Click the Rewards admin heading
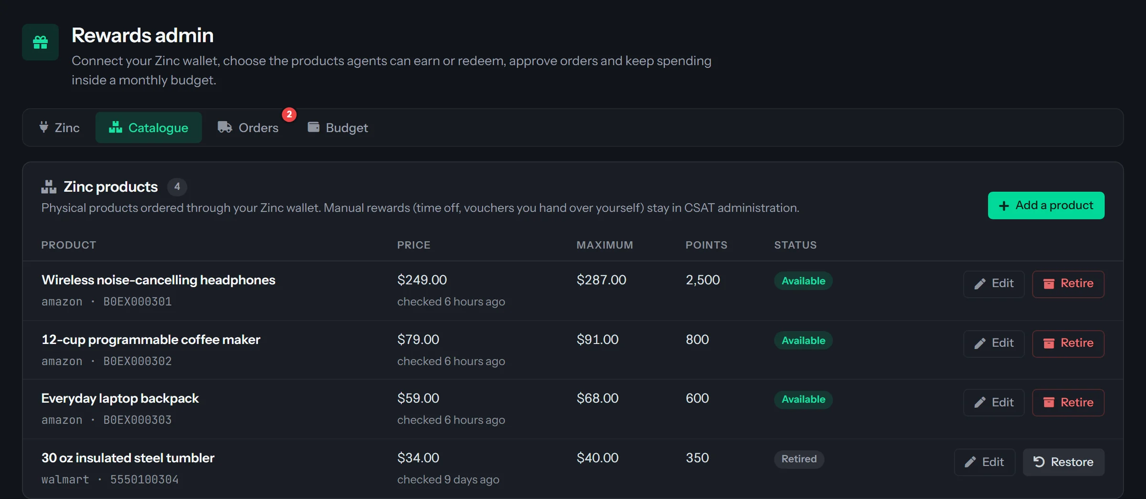Screen dimensions: 1146x499 click(143, 35)
